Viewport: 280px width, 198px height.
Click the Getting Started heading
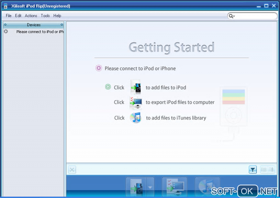pos(171,47)
